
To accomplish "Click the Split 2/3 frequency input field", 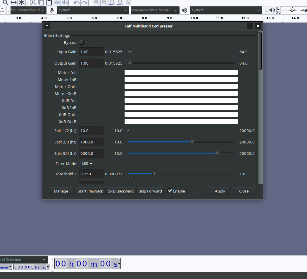I will (x=91, y=142).
